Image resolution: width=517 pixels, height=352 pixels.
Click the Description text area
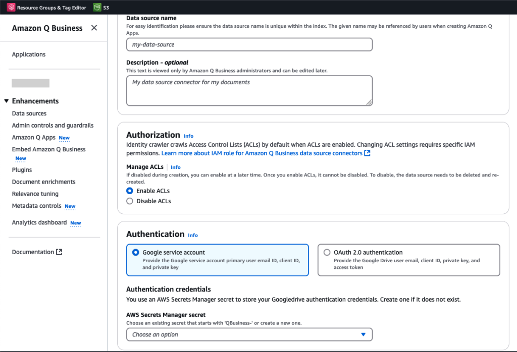(x=249, y=91)
